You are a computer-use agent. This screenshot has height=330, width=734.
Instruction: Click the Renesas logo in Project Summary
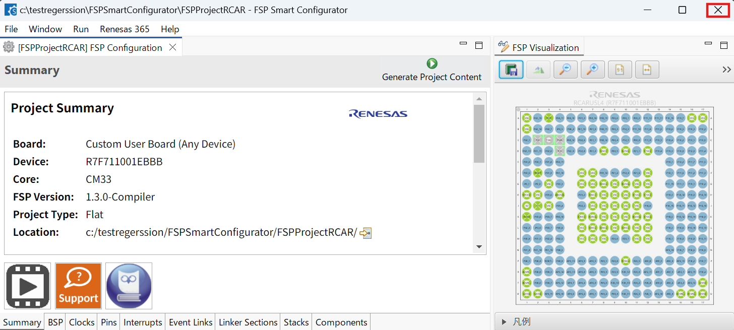pyautogui.click(x=378, y=114)
